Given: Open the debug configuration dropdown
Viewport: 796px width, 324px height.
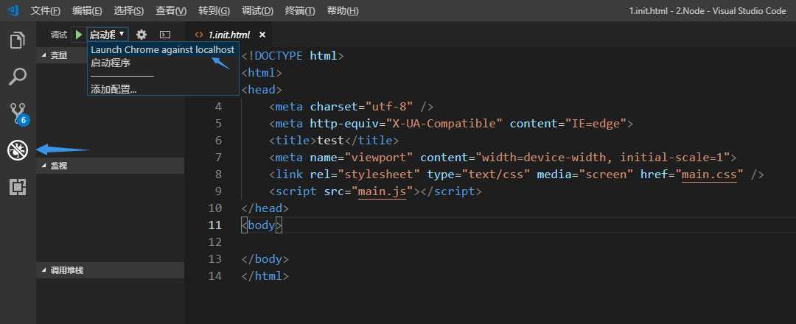Looking at the screenshot, I should click(x=107, y=35).
